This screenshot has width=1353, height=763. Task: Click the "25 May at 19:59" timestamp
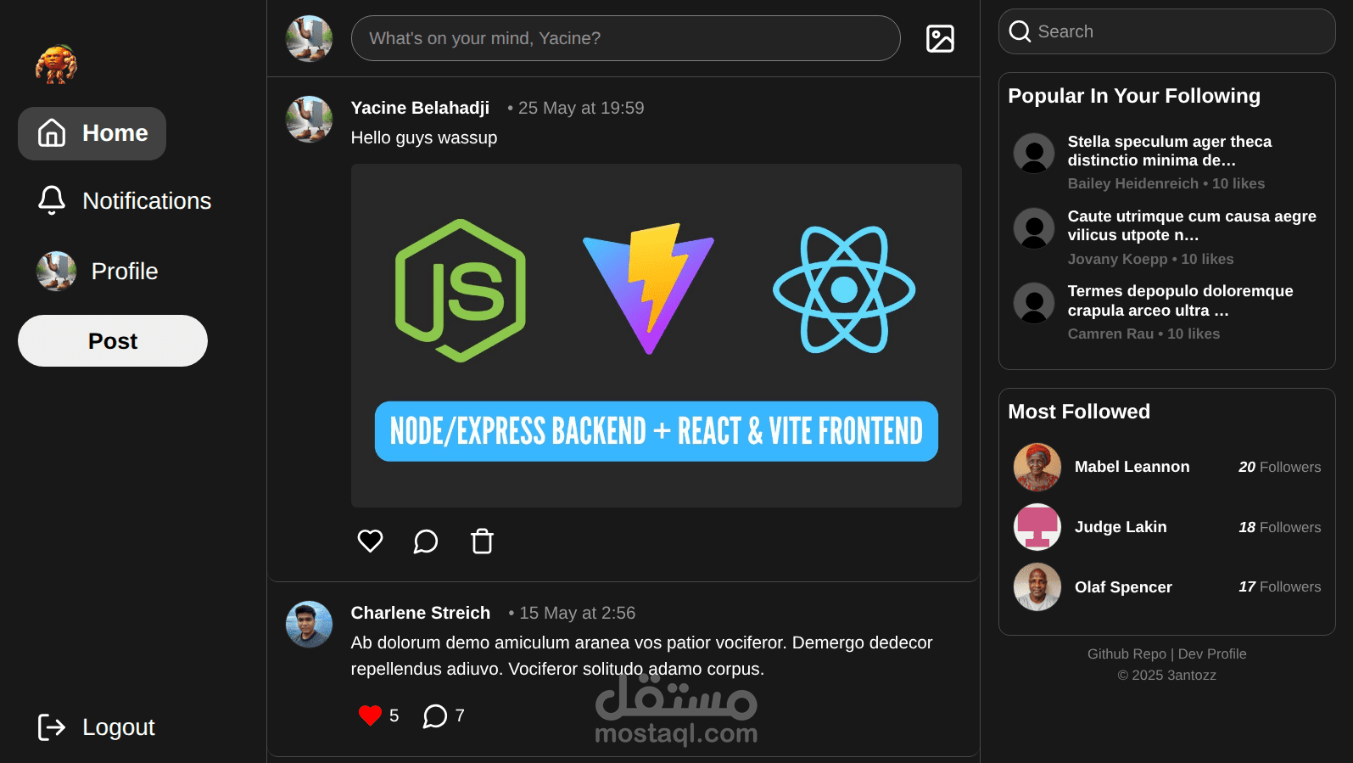tap(581, 108)
